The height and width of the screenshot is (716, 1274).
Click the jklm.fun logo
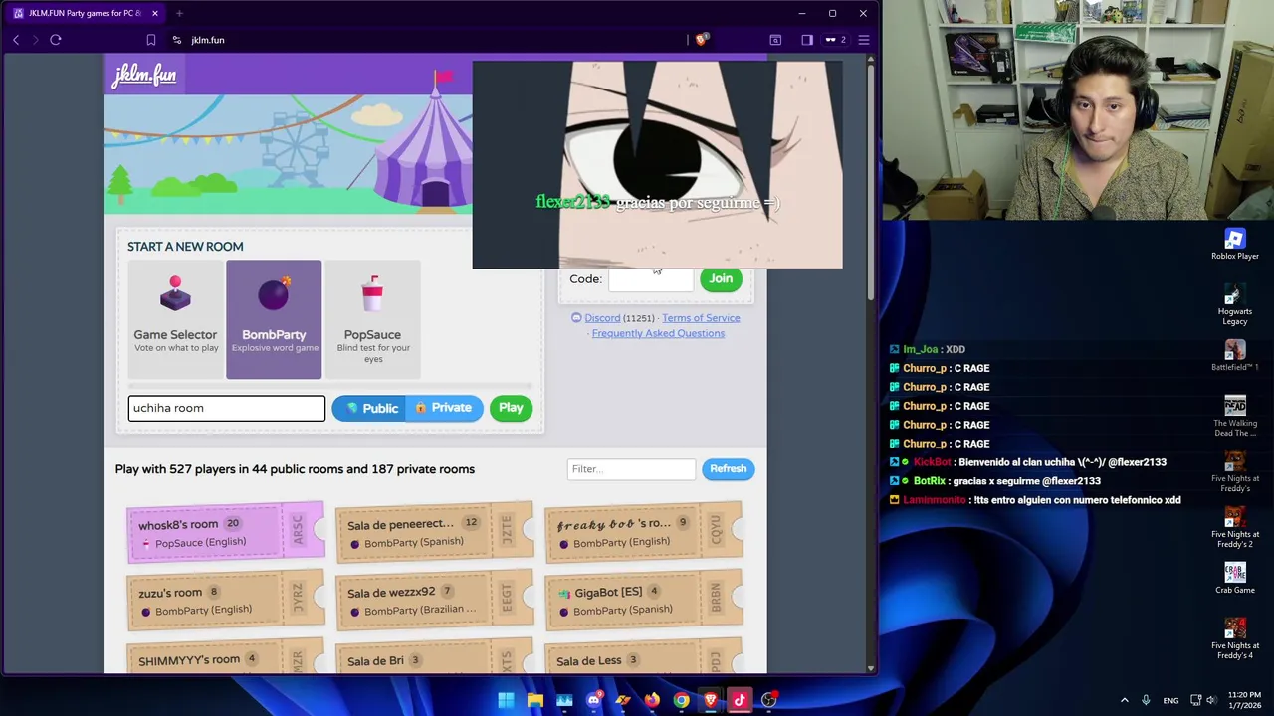144,75
